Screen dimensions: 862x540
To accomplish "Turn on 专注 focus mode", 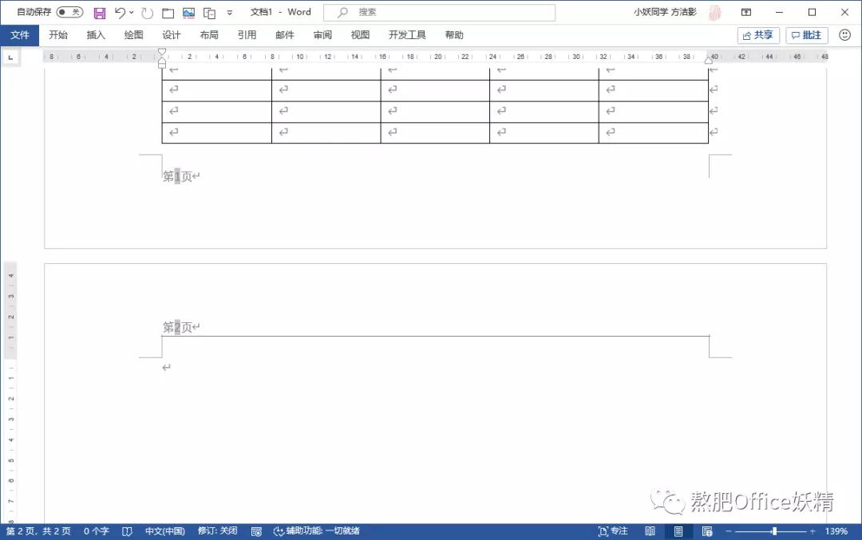I will (x=612, y=530).
